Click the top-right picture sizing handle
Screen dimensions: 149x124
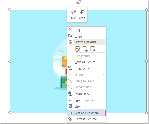[x=146, y=10]
